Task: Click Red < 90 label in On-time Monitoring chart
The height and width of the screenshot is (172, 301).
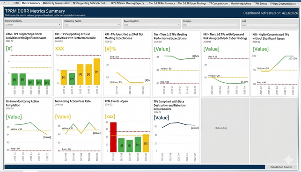Action: tap(15, 149)
